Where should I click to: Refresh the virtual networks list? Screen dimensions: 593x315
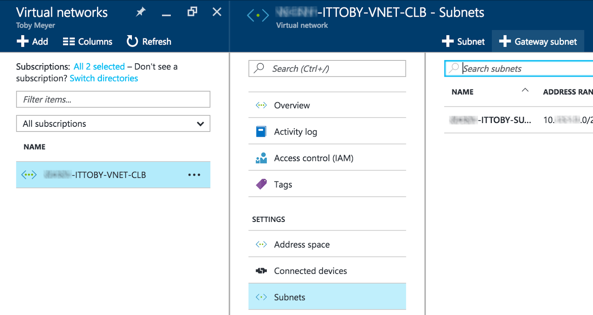pos(149,42)
